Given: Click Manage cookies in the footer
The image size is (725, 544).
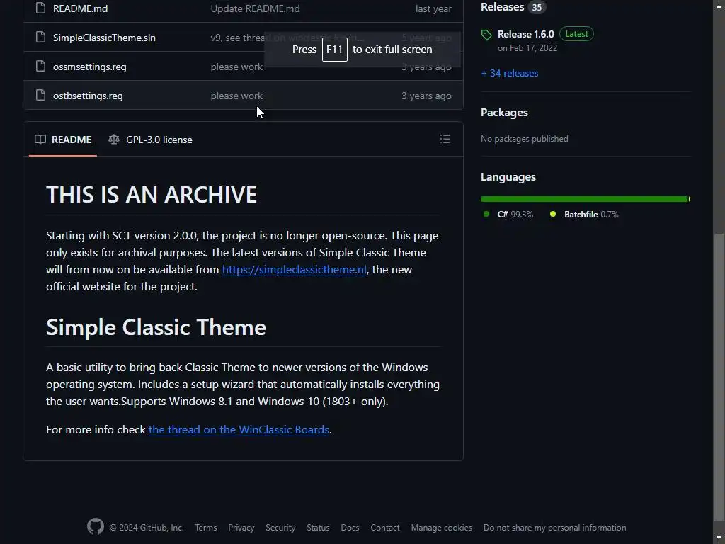Looking at the screenshot, I should (x=442, y=527).
